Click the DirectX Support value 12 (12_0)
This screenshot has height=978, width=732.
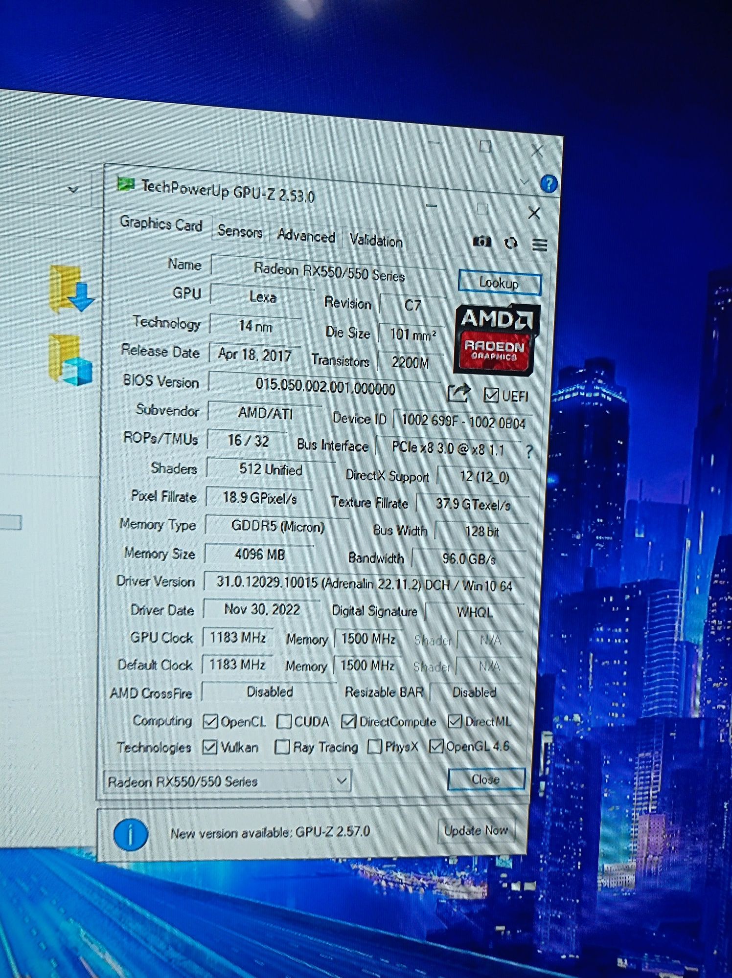click(x=484, y=476)
